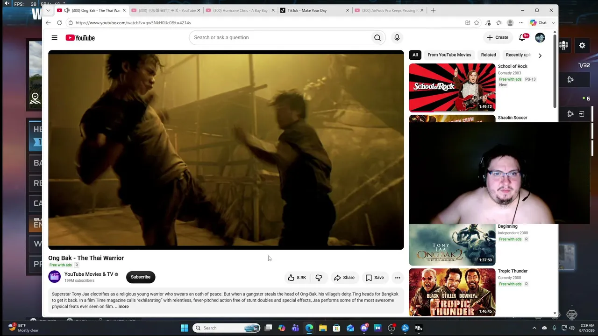This screenshot has height=336, width=598.
Task: Open browser split screen icon in address bar
Action: 468,22
